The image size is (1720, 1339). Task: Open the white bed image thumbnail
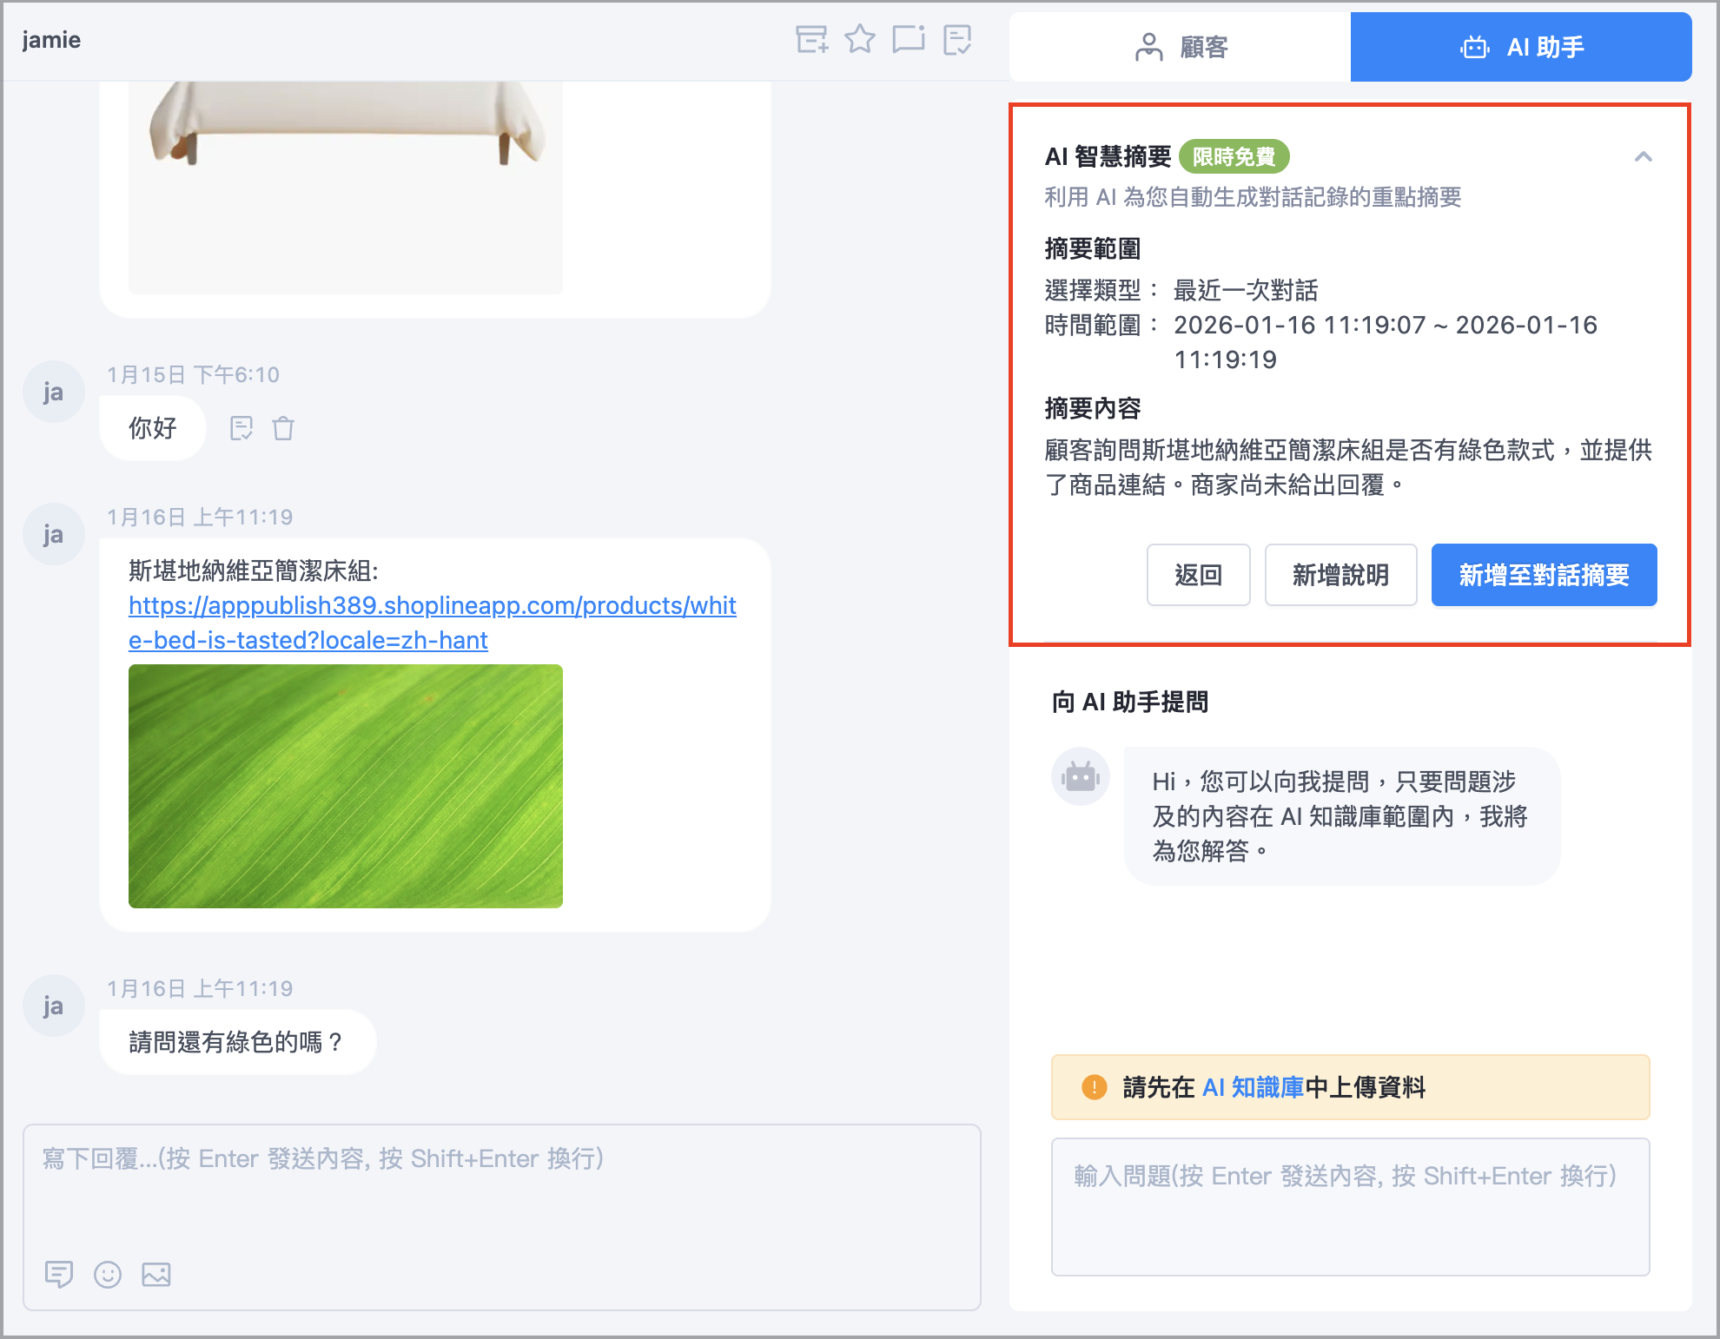(x=346, y=188)
